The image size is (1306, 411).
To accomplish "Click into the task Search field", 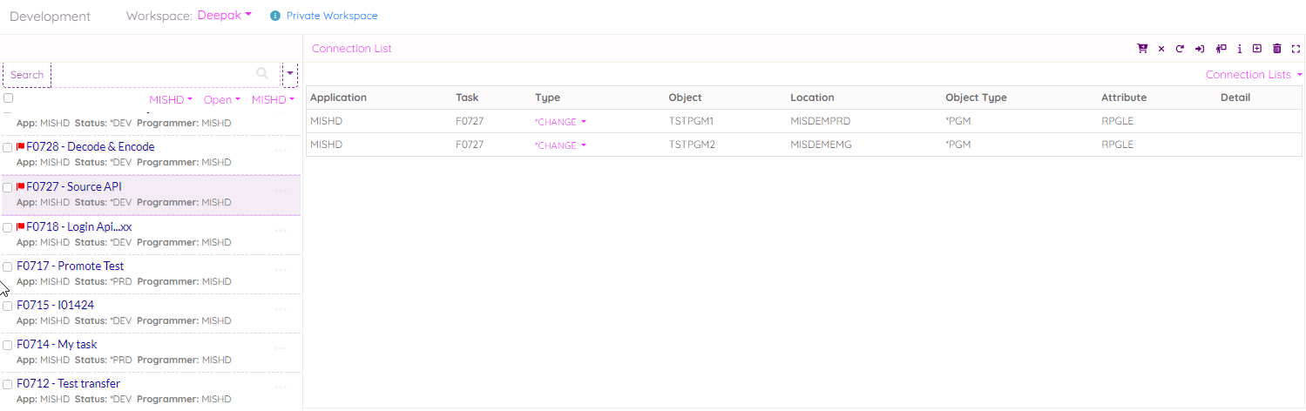I will (x=131, y=75).
